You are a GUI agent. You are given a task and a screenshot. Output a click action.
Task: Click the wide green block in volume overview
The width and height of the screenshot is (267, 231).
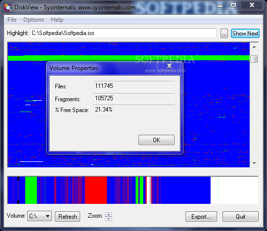coord(31,190)
